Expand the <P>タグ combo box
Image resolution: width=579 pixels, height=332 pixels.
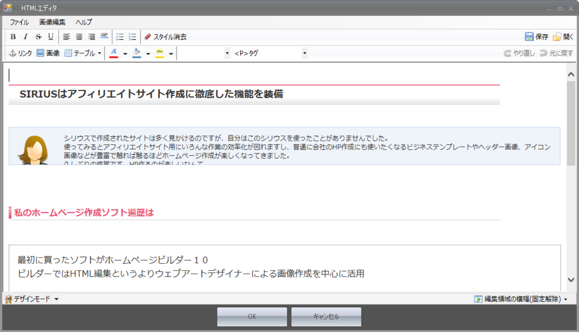(x=305, y=53)
